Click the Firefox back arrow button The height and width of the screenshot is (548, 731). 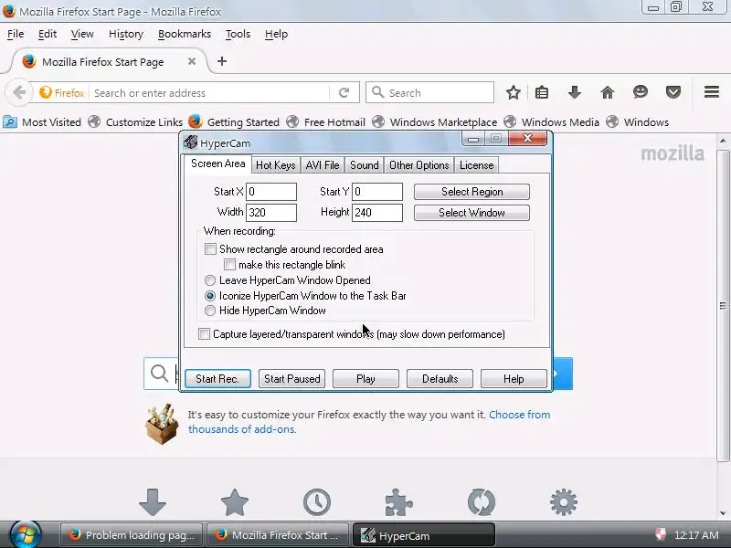(19, 92)
